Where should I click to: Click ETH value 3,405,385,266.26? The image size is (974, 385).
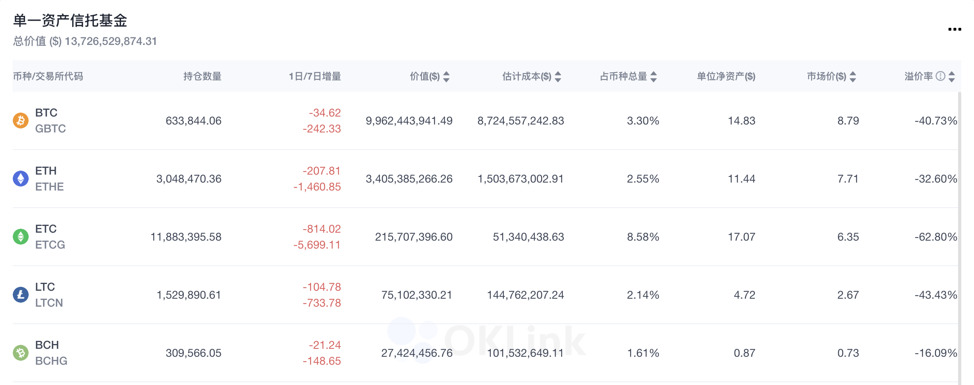click(409, 179)
